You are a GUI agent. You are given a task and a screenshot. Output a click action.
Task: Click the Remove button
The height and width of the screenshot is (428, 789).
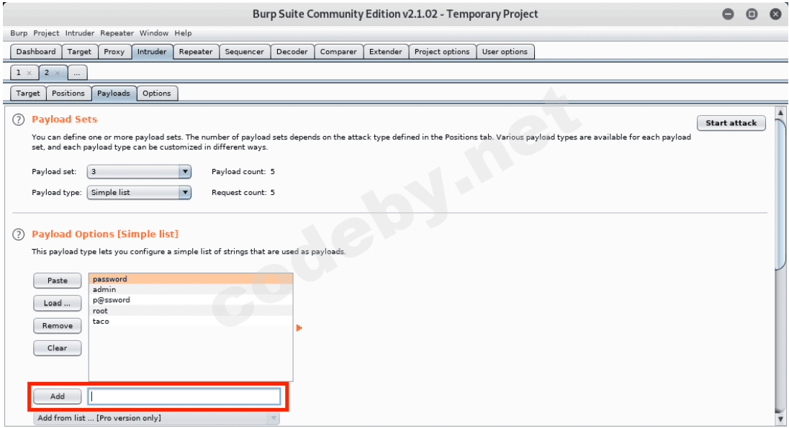(58, 326)
